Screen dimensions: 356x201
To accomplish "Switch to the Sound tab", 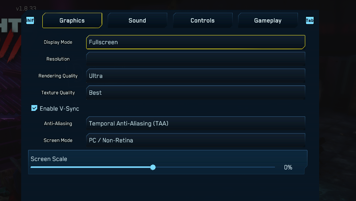I will (x=137, y=20).
